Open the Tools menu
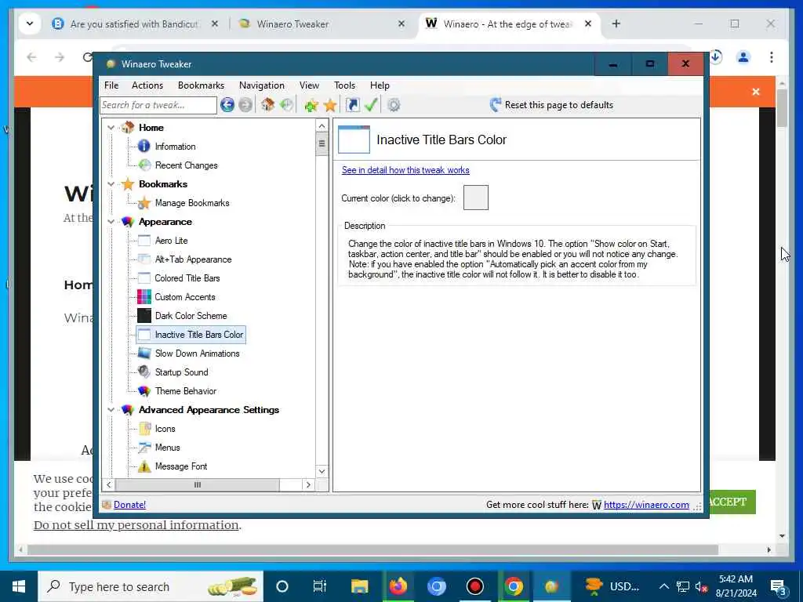 [x=344, y=85]
